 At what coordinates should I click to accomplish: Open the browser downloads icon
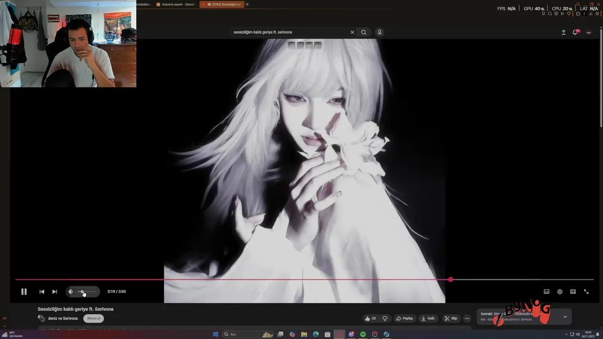pyautogui.click(x=591, y=13)
